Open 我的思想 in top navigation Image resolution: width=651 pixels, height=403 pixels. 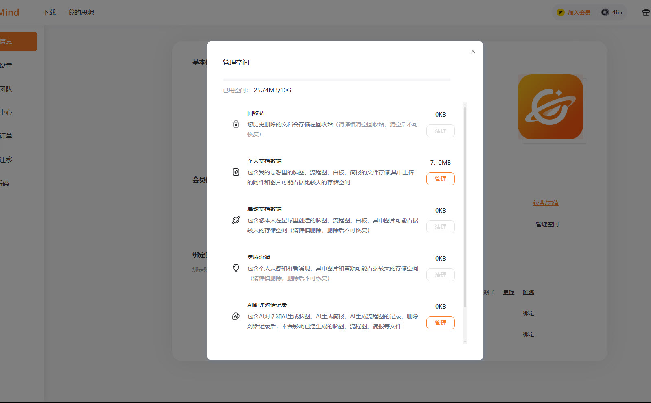point(81,13)
